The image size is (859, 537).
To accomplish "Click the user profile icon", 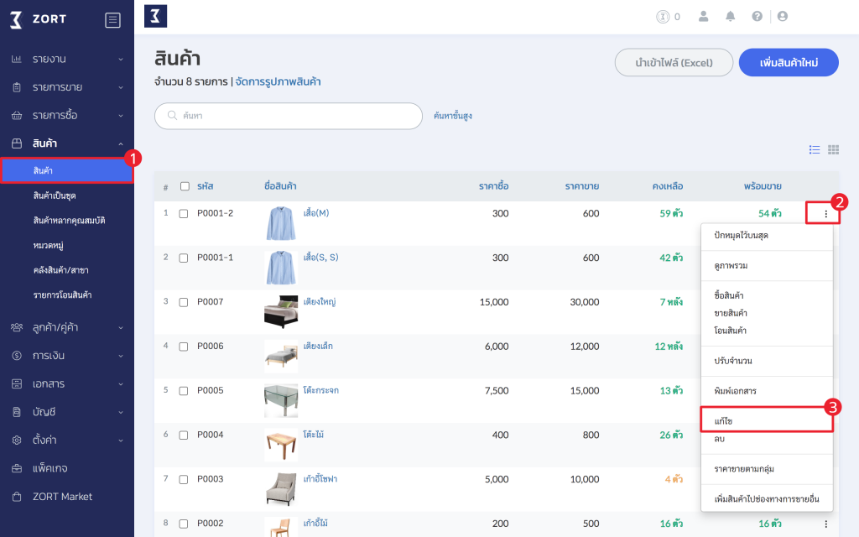I will [783, 16].
